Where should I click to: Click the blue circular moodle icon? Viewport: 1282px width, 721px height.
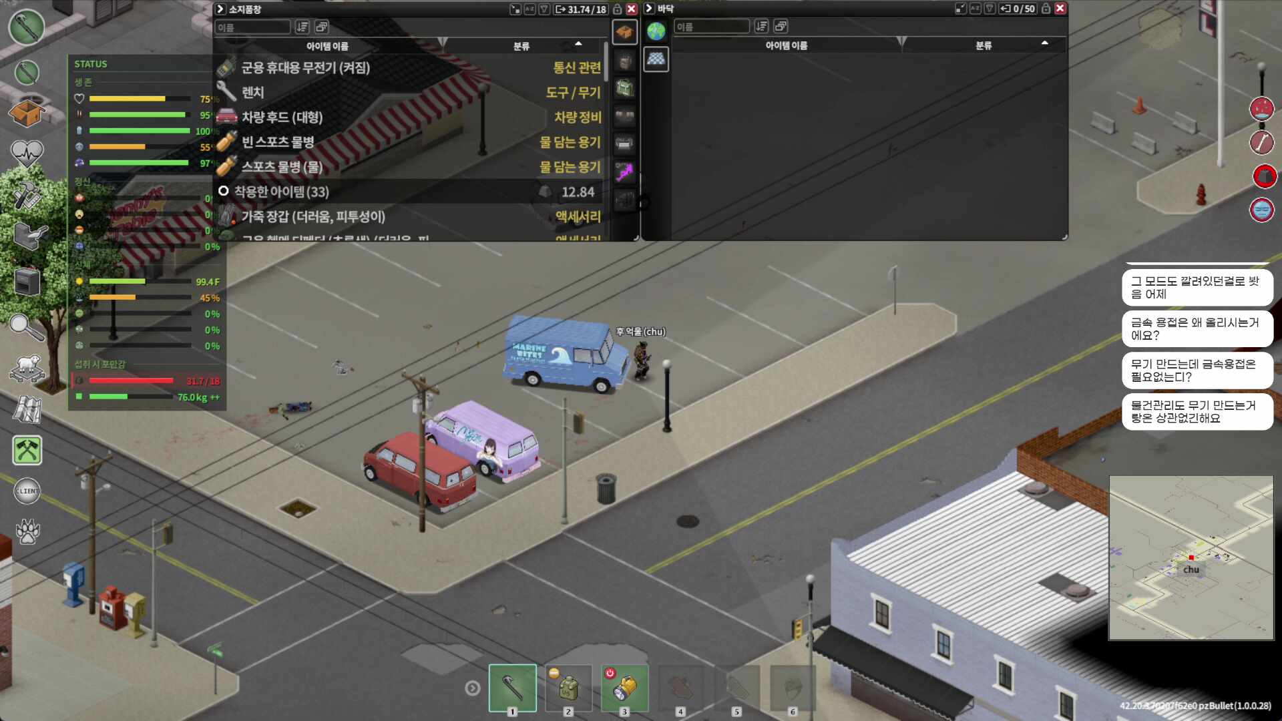point(1262,210)
